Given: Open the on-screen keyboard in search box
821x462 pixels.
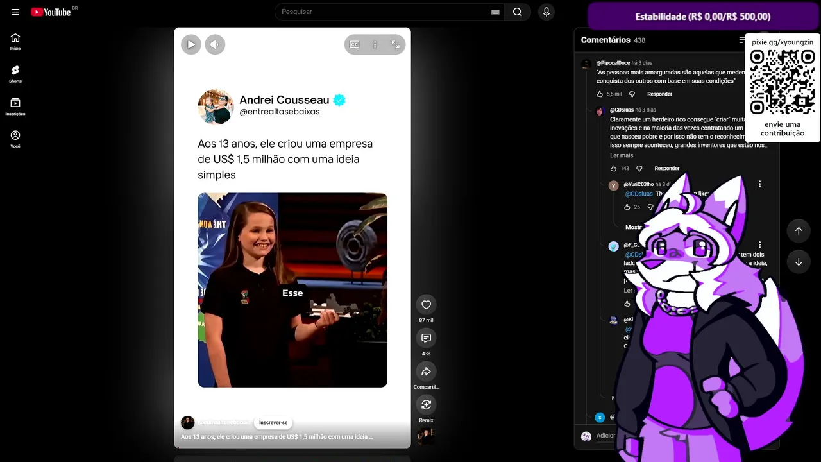Looking at the screenshot, I should [495, 12].
